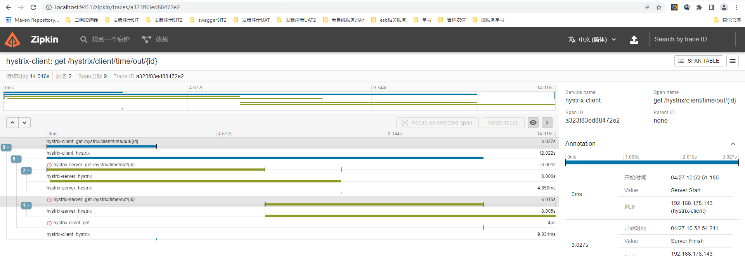Click error icon on 6.015s server span

(x=49, y=200)
